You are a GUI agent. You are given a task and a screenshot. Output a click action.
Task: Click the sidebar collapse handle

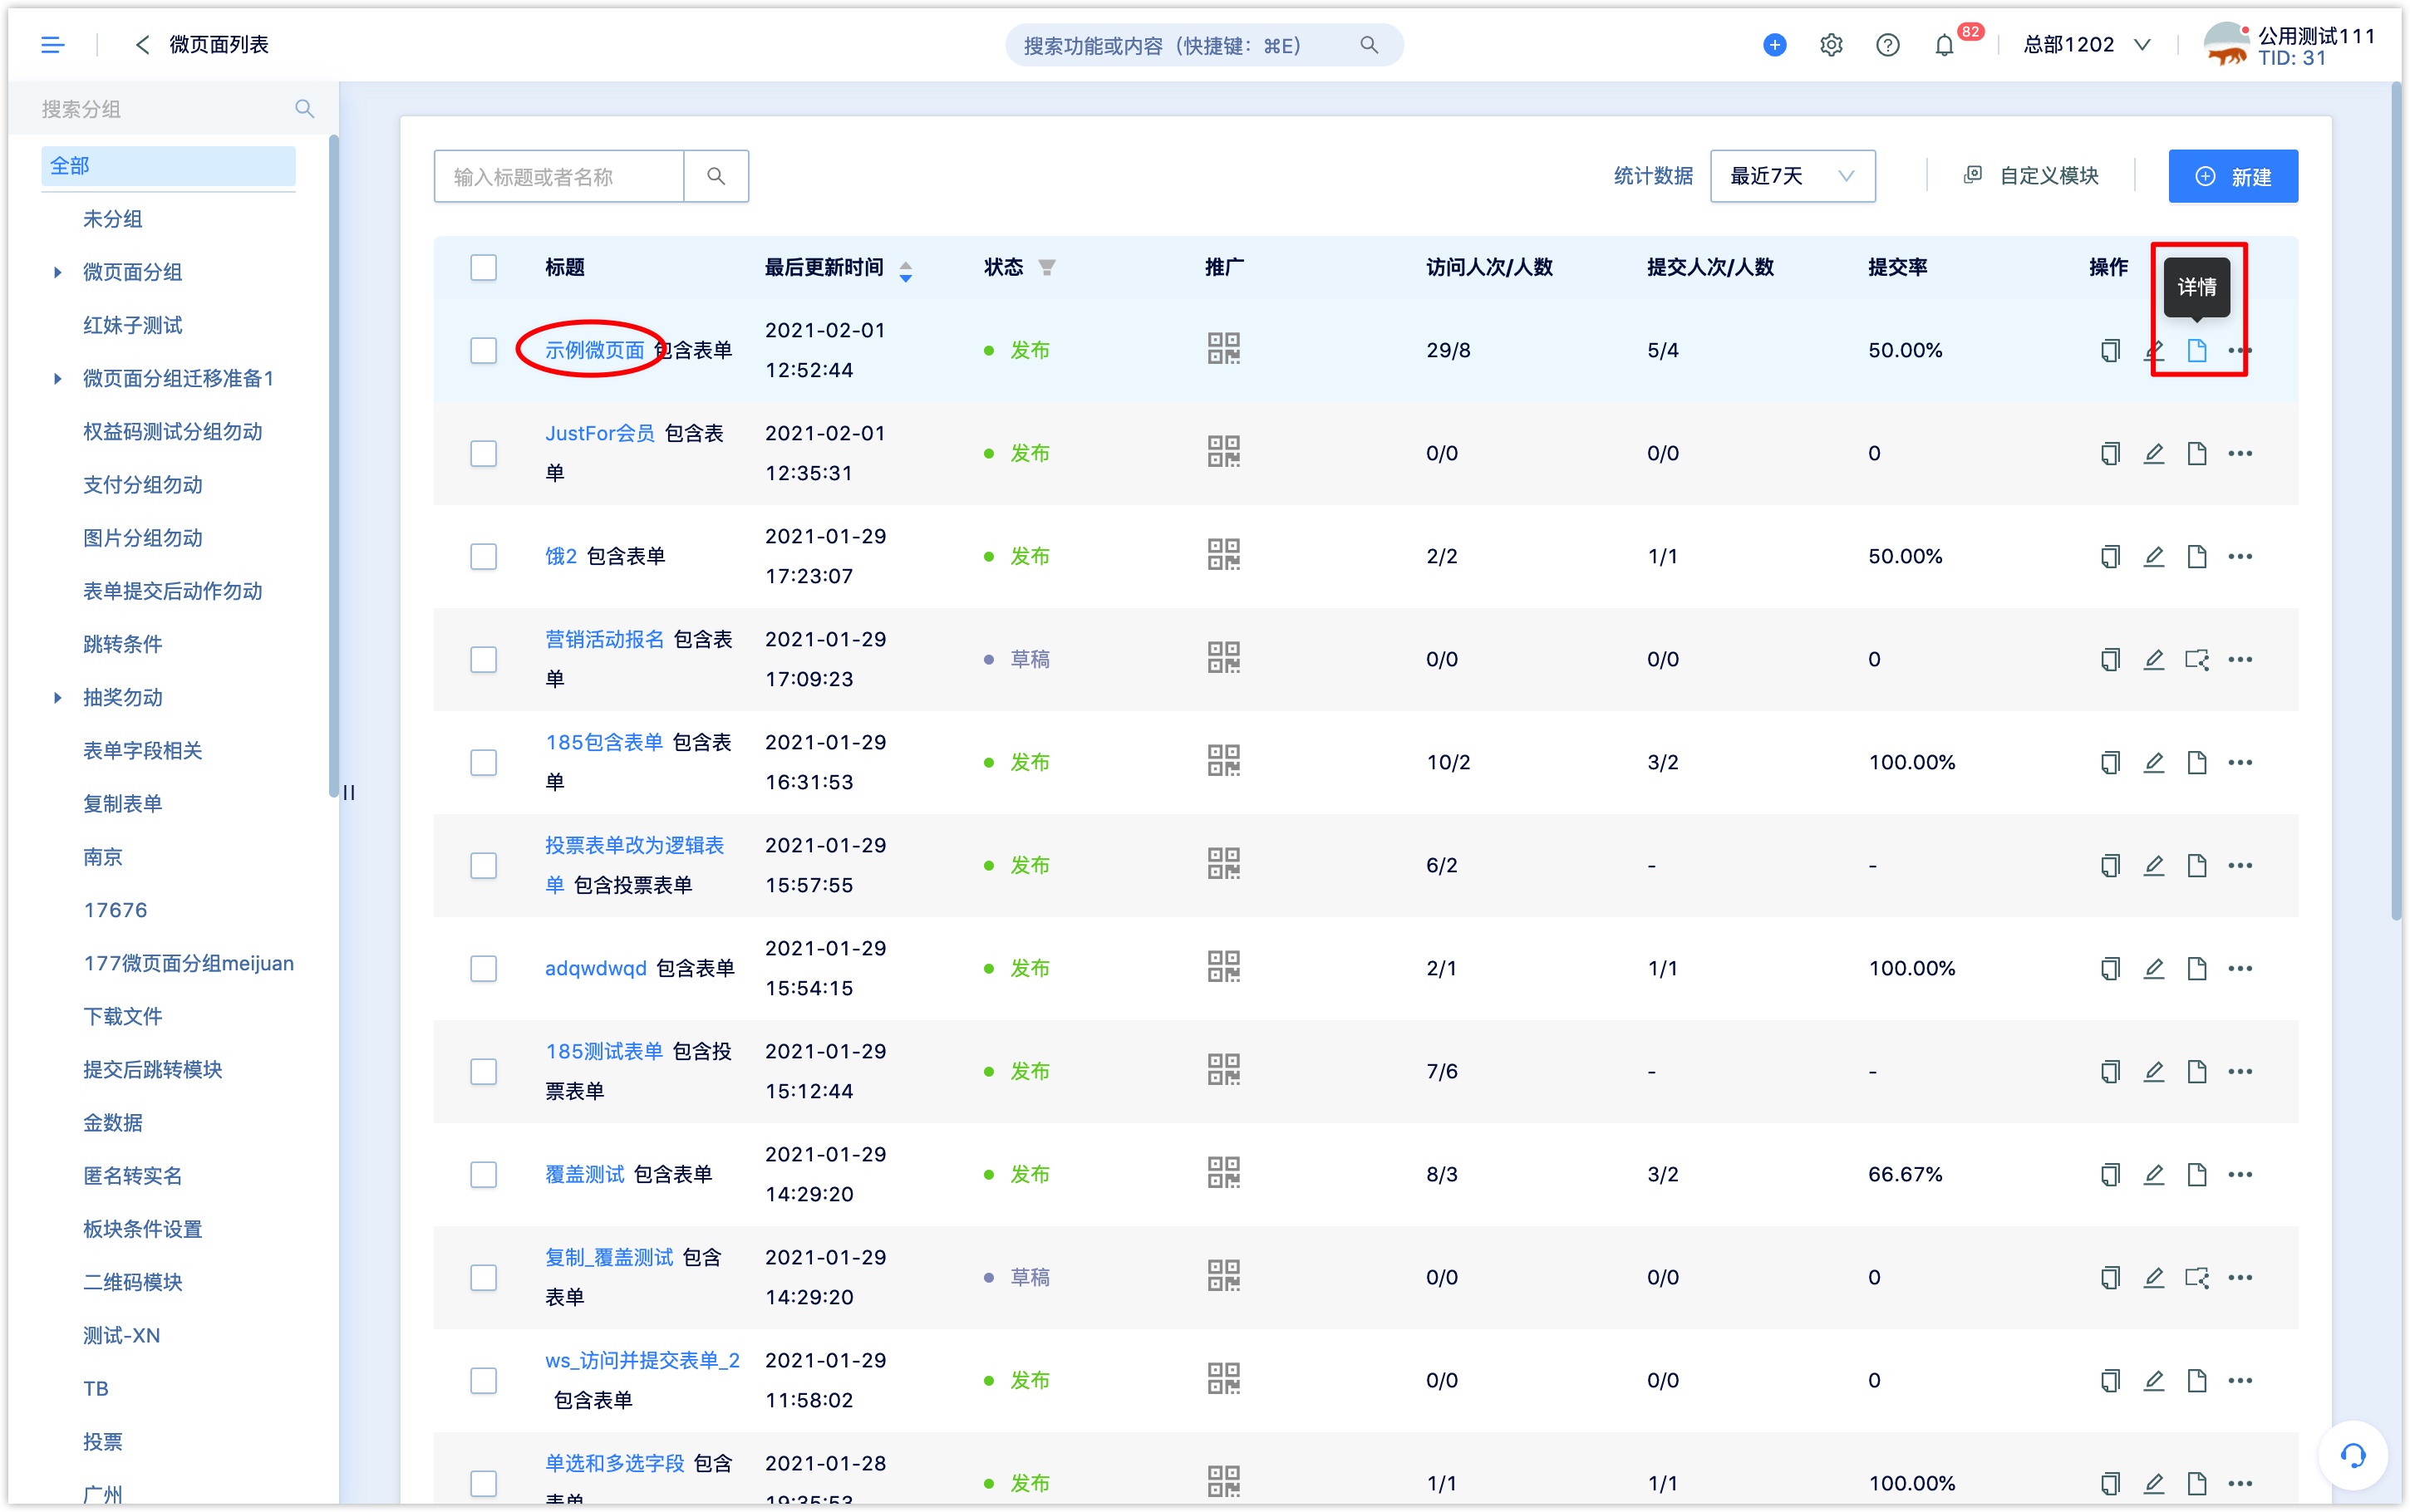[348, 792]
